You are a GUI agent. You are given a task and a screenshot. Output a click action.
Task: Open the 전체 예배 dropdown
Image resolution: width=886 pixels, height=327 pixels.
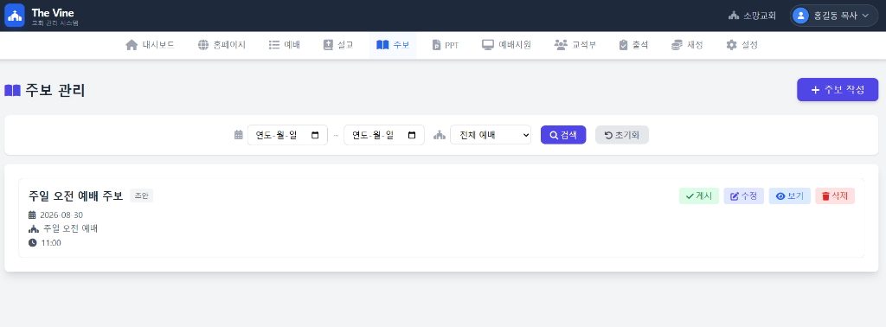coord(491,135)
